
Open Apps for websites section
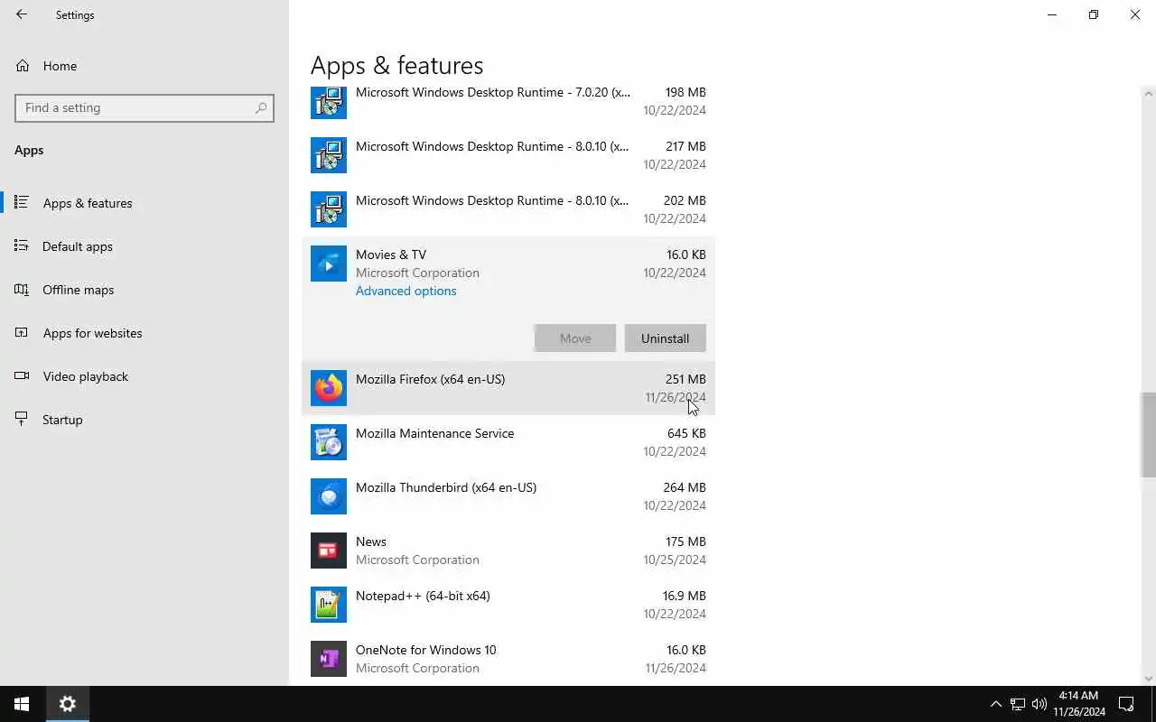click(x=144, y=333)
